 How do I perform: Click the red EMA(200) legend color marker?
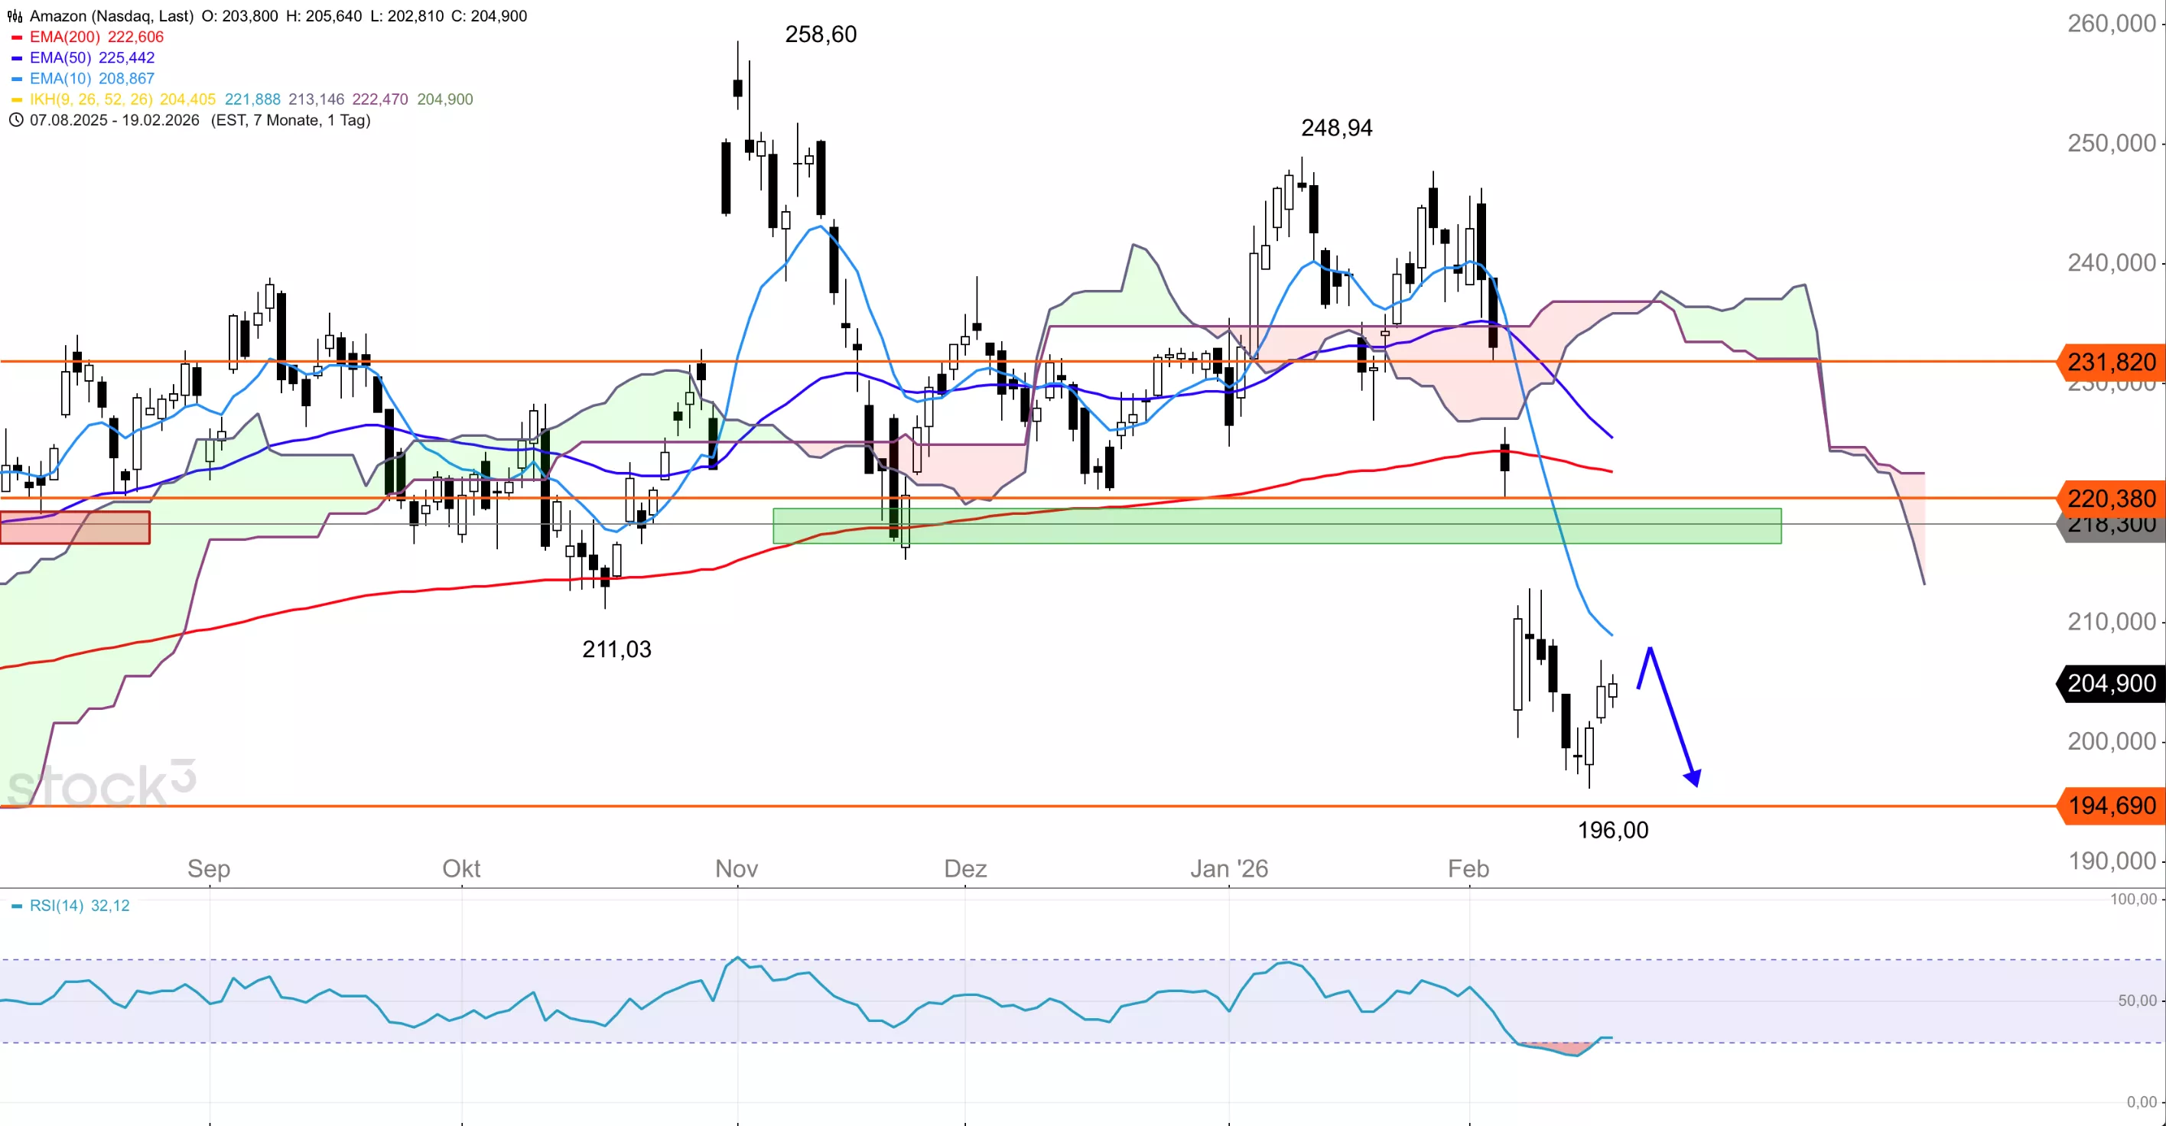click(16, 37)
